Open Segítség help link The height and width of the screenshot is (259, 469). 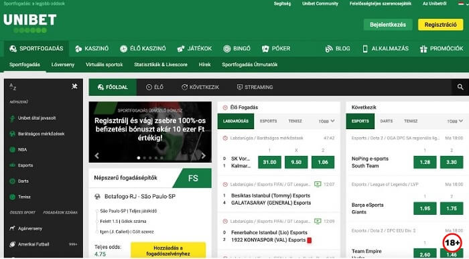(282, 3)
